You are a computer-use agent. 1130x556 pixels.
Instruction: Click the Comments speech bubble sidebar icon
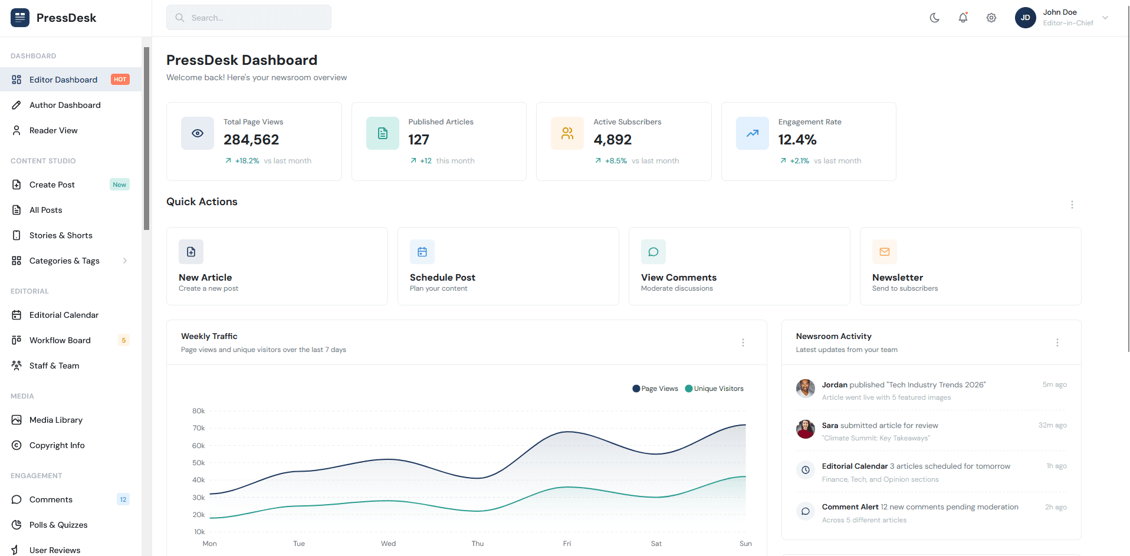point(17,499)
